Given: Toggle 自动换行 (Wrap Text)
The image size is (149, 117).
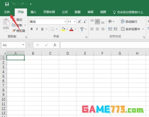Looking at the screenshot, I should (x=129, y=21).
